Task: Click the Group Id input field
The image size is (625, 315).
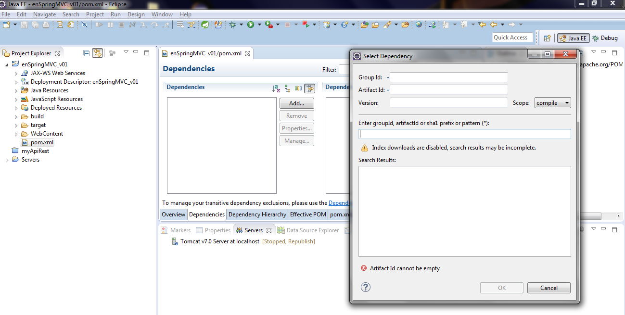Action: point(449,77)
